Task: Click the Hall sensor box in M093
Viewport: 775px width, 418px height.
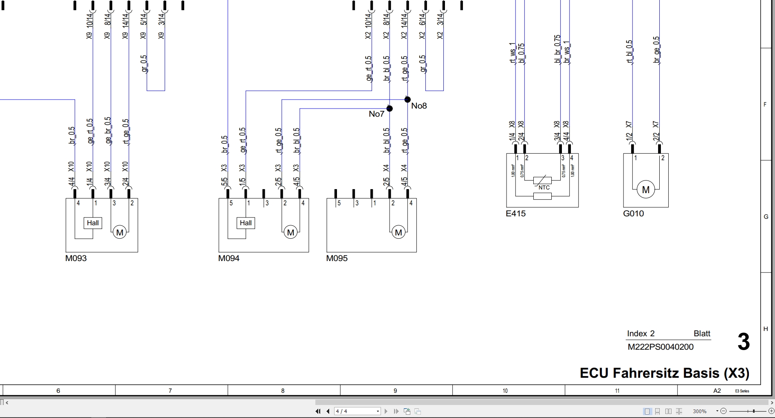Action: 93,223
